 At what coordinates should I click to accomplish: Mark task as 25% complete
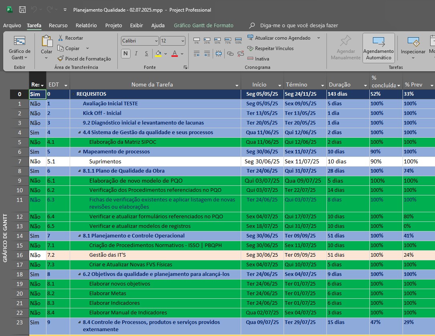(x=207, y=40)
